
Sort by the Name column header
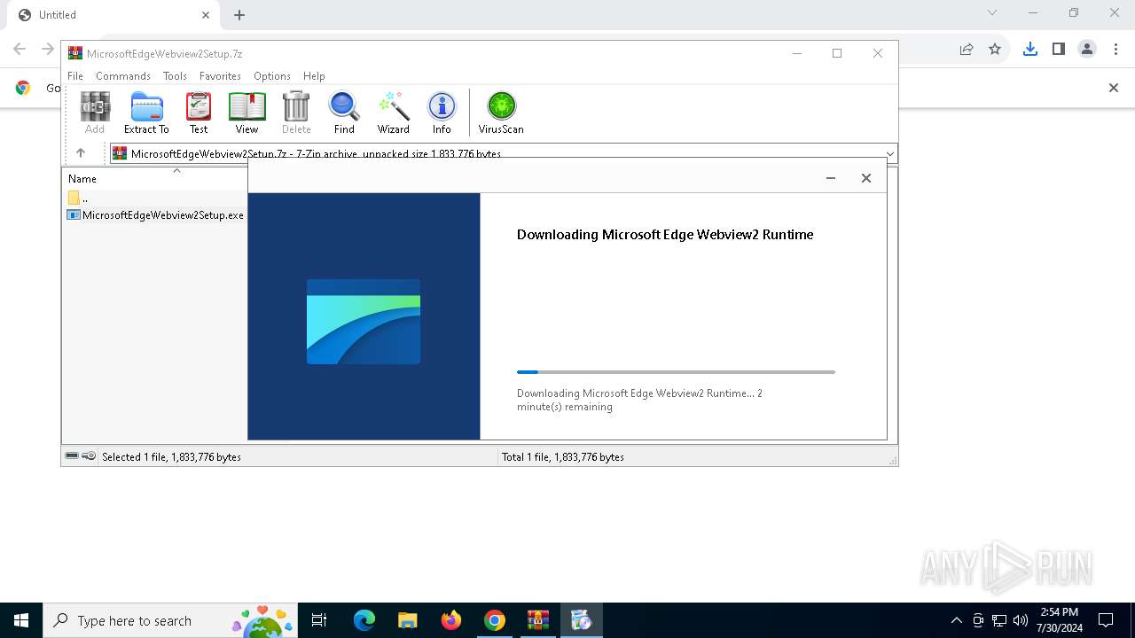(x=82, y=179)
